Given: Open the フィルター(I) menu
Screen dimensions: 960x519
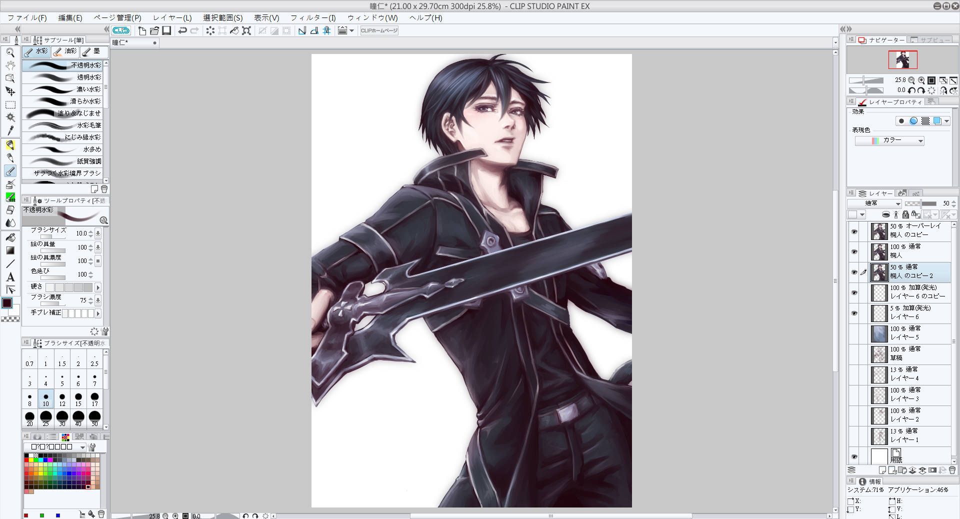Looking at the screenshot, I should [313, 18].
